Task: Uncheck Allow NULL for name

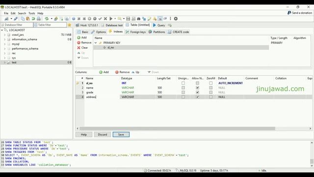Action: 197,88
